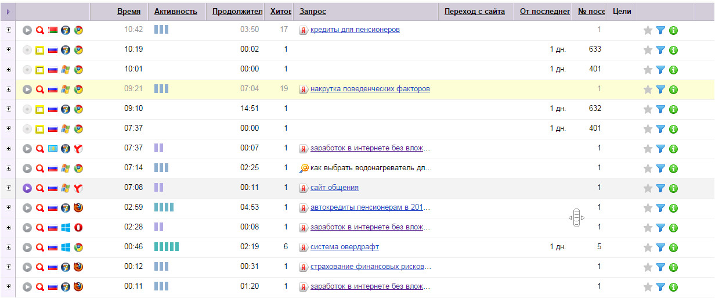
Task: Toggle the favorite star on the 02:28 row
Action: point(648,228)
